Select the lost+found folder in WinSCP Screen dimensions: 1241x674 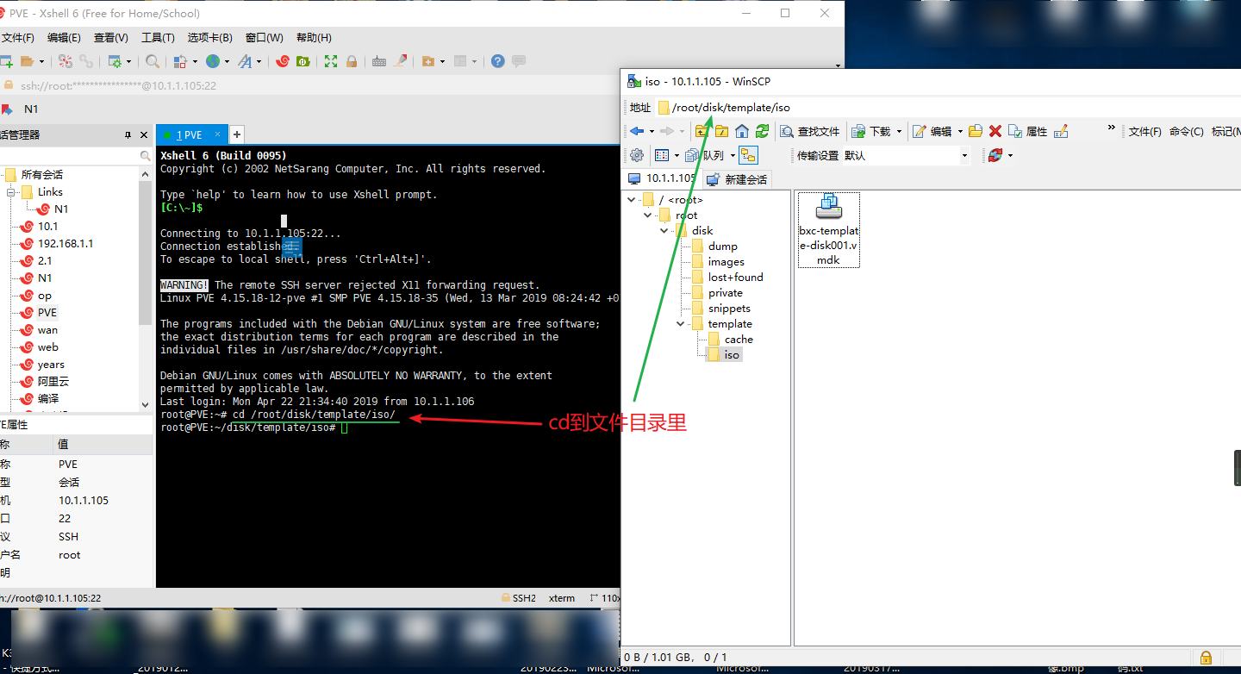[735, 278]
